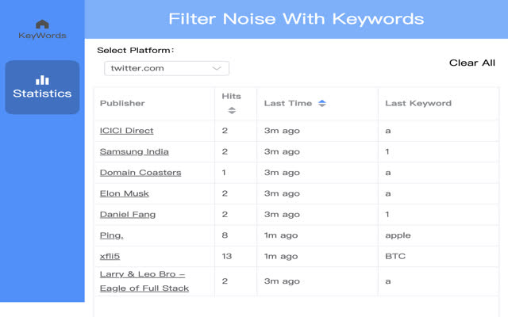Sort by Hits column arrows
Screen dimensions: 508x317
(x=232, y=110)
